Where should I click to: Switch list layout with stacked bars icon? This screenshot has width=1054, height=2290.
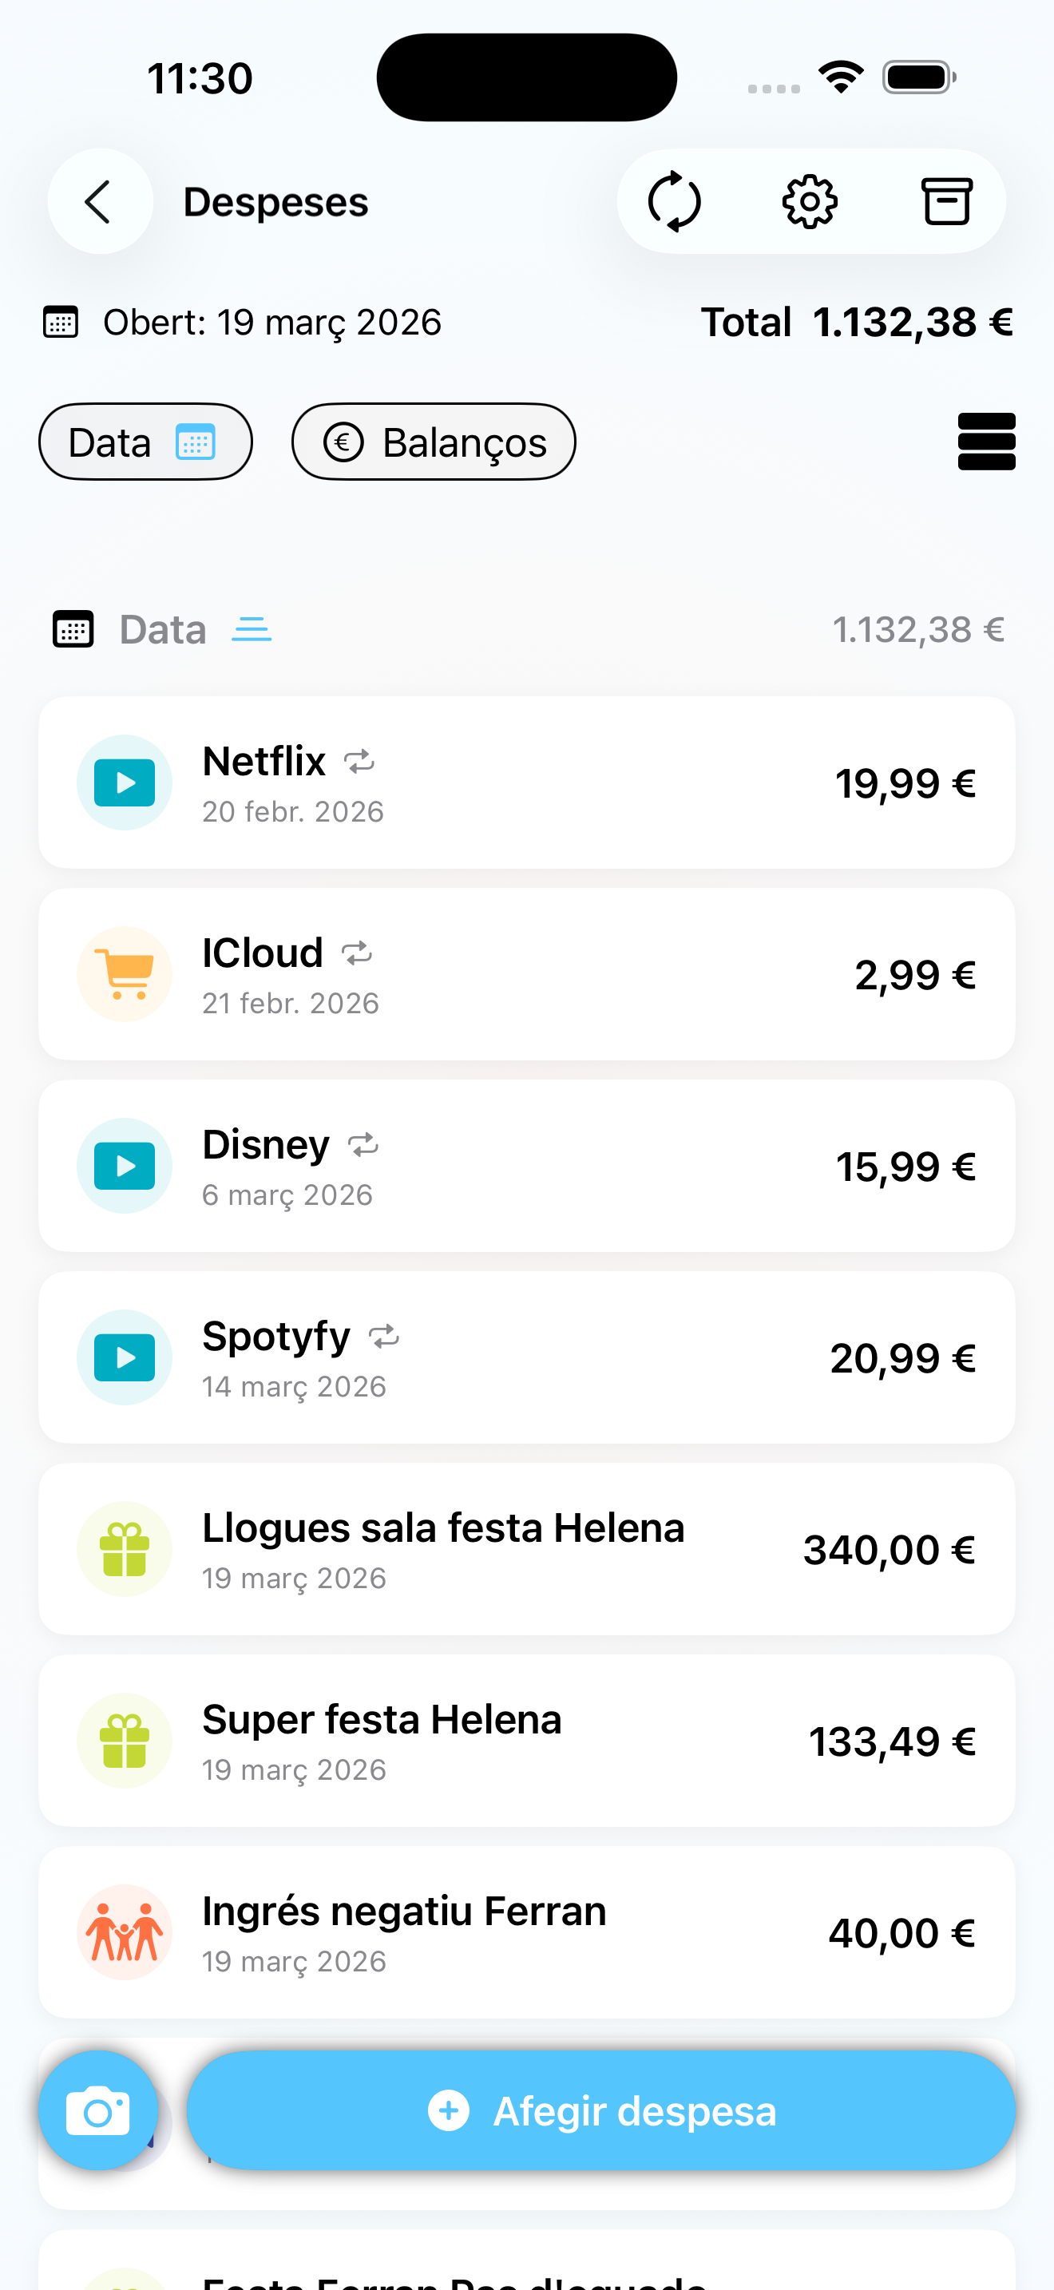[986, 442]
